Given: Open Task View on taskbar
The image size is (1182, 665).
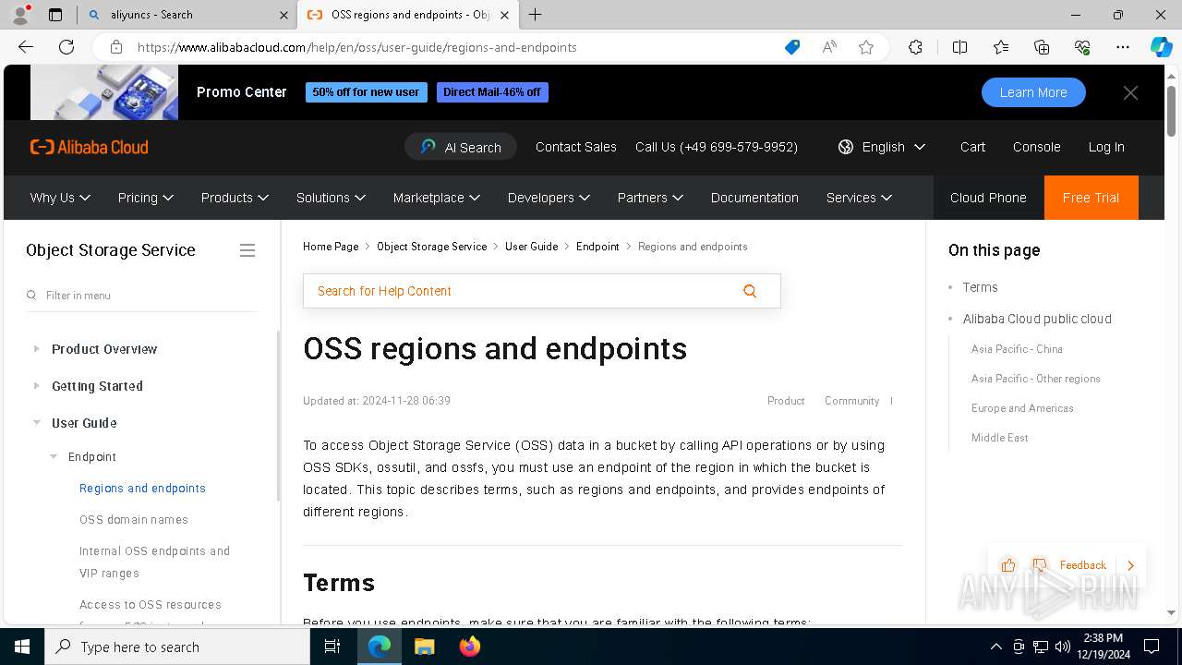Looking at the screenshot, I should click(332, 647).
